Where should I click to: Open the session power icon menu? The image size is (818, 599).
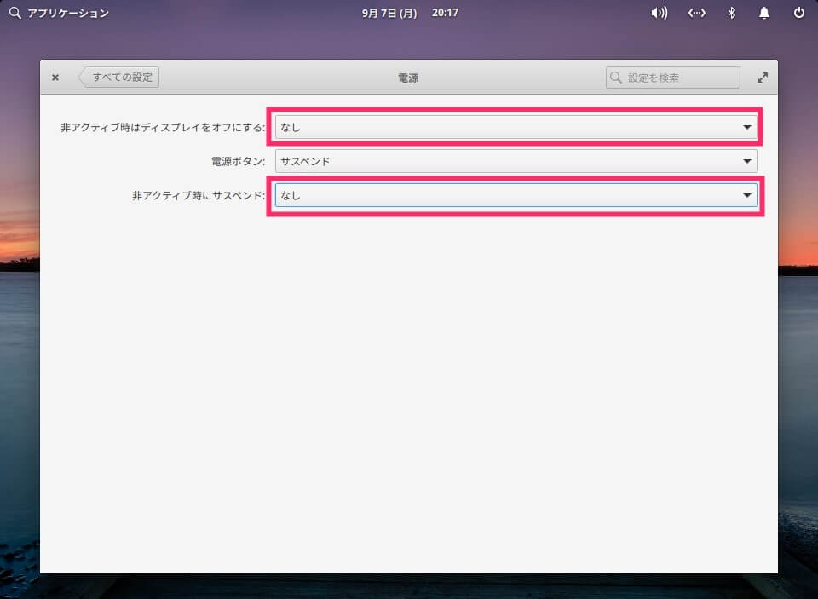click(x=798, y=13)
